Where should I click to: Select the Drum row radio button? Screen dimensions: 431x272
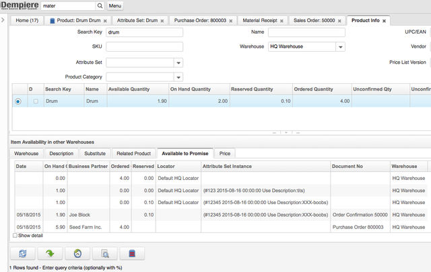click(18, 101)
